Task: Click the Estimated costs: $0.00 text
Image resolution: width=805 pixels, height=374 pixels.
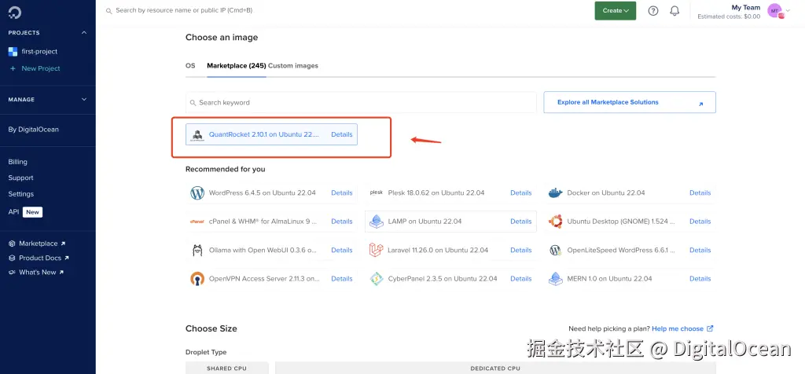Action: (729, 16)
